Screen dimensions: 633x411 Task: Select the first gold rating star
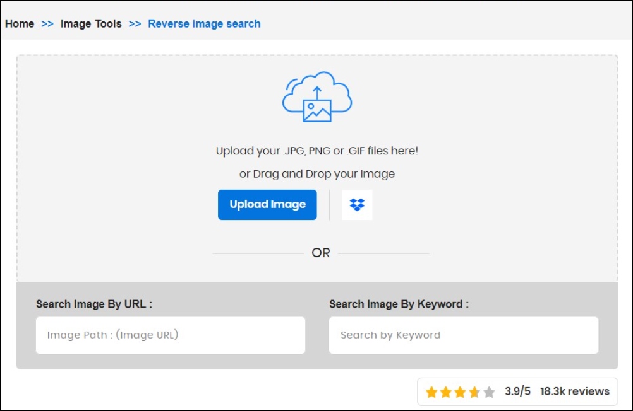coord(432,391)
